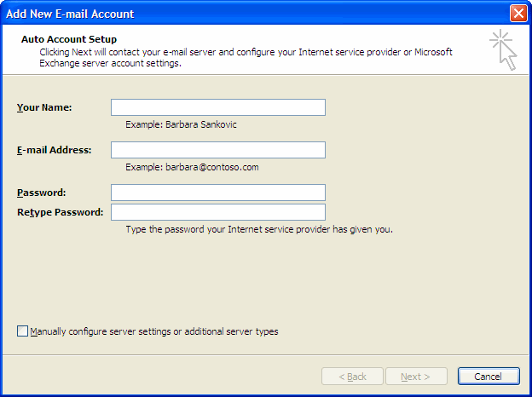
Task: Click the 'Your Name:' label
Action: pos(44,107)
